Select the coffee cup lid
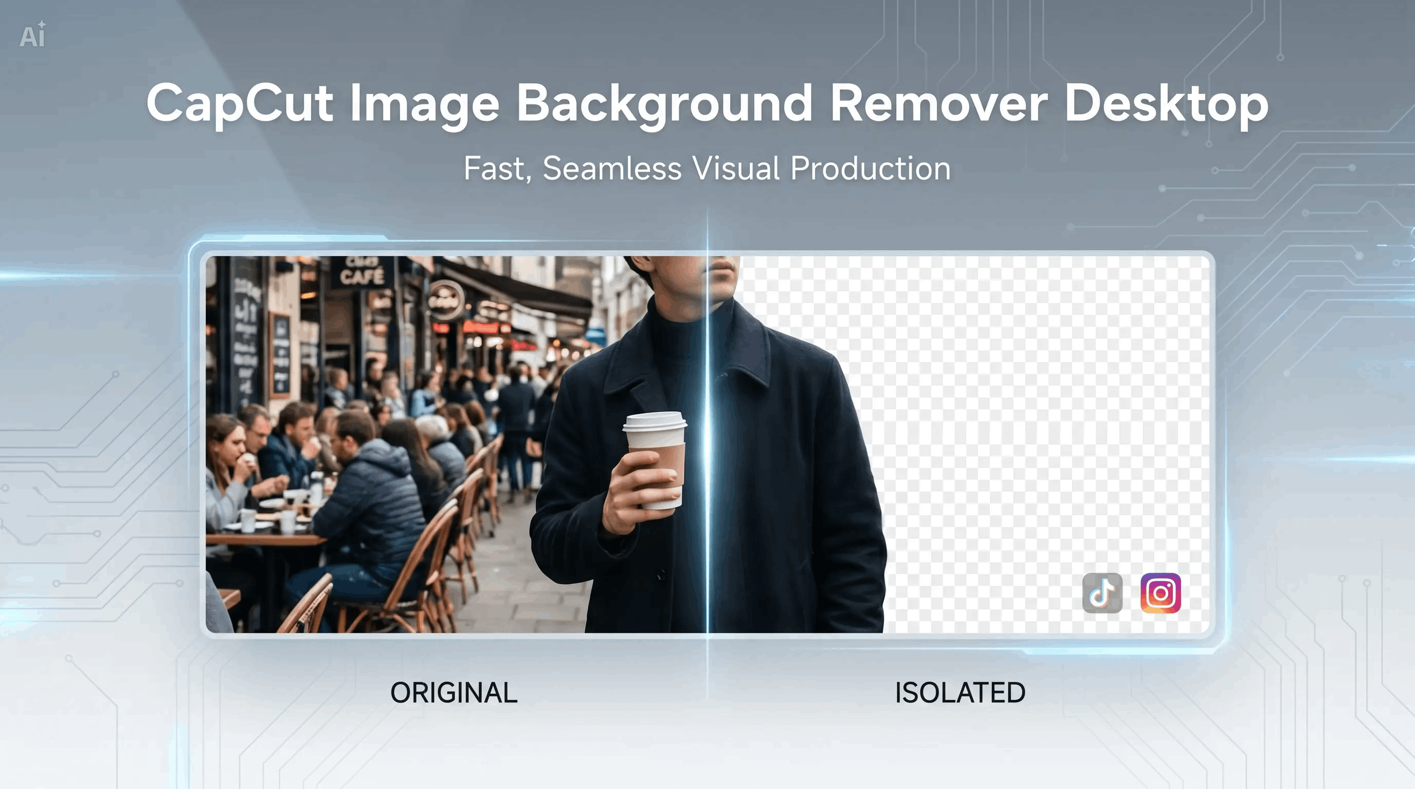The image size is (1415, 789). coord(654,421)
